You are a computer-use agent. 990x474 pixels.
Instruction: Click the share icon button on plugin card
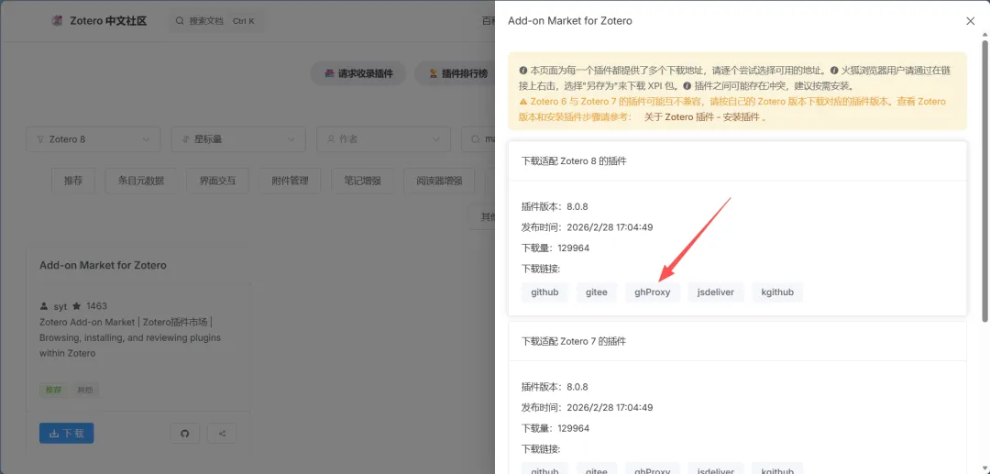pyautogui.click(x=222, y=433)
